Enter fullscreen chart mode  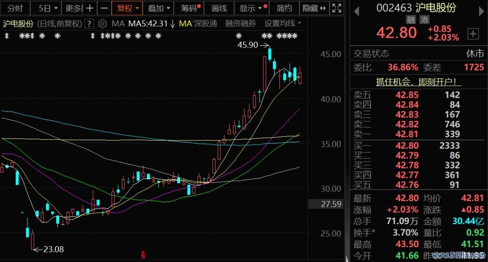(337, 8)
